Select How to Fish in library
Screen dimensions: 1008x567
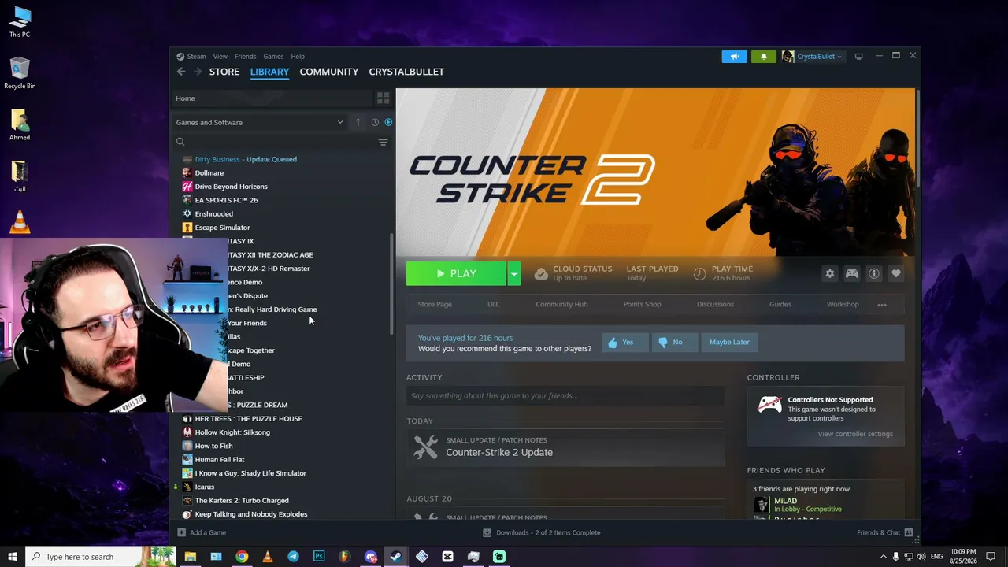click(213, 446)
